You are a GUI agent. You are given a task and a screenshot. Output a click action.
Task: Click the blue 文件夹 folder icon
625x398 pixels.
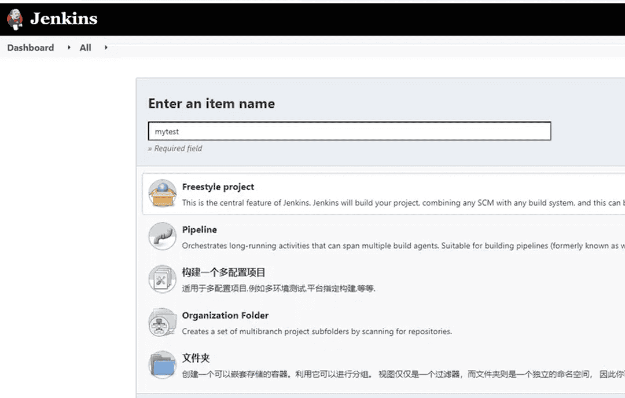point(162,365)
